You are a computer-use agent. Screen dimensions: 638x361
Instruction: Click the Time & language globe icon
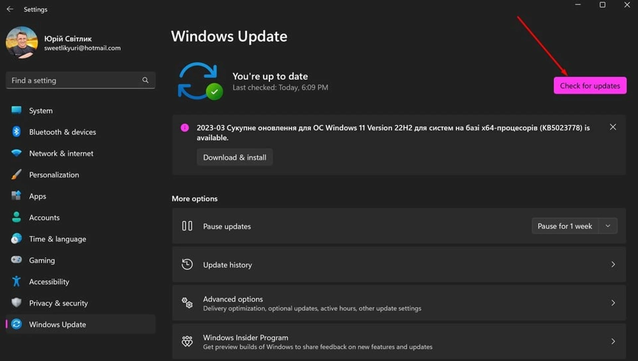point(16,238)
